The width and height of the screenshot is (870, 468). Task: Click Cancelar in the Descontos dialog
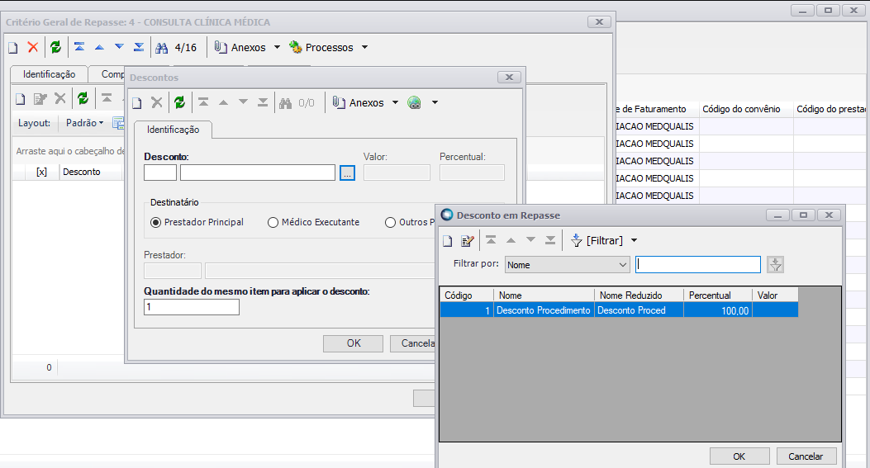[413, 344]
